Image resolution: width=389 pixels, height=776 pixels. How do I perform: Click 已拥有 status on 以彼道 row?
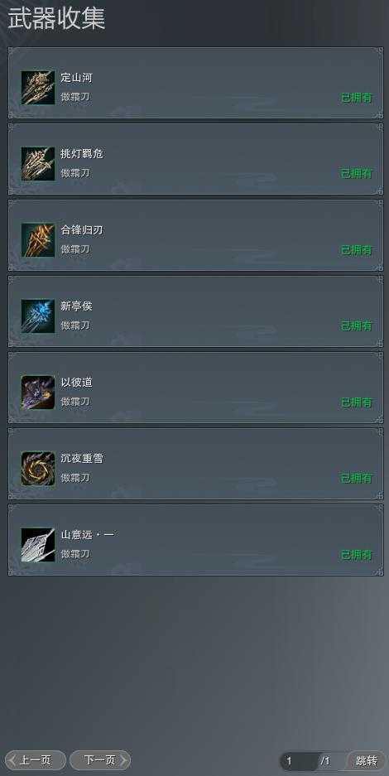[357, 402]
